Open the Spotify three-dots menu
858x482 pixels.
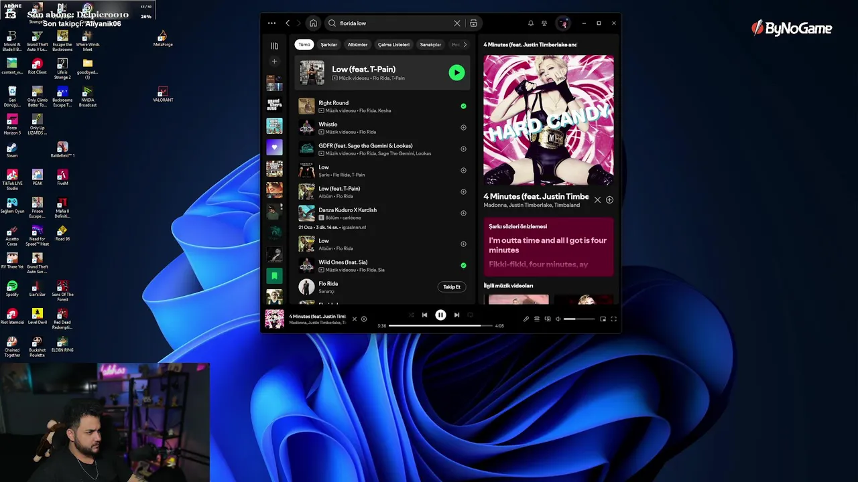271,23
